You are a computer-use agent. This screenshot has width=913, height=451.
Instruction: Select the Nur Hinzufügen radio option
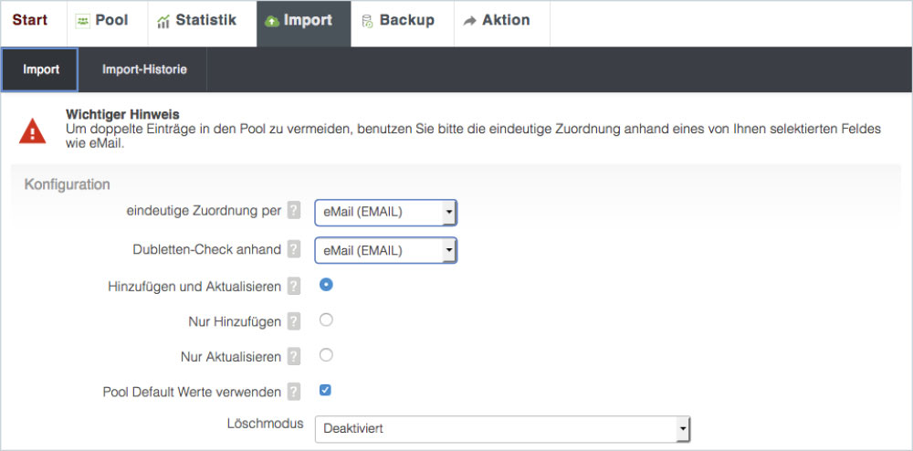[x=326, y=320]
